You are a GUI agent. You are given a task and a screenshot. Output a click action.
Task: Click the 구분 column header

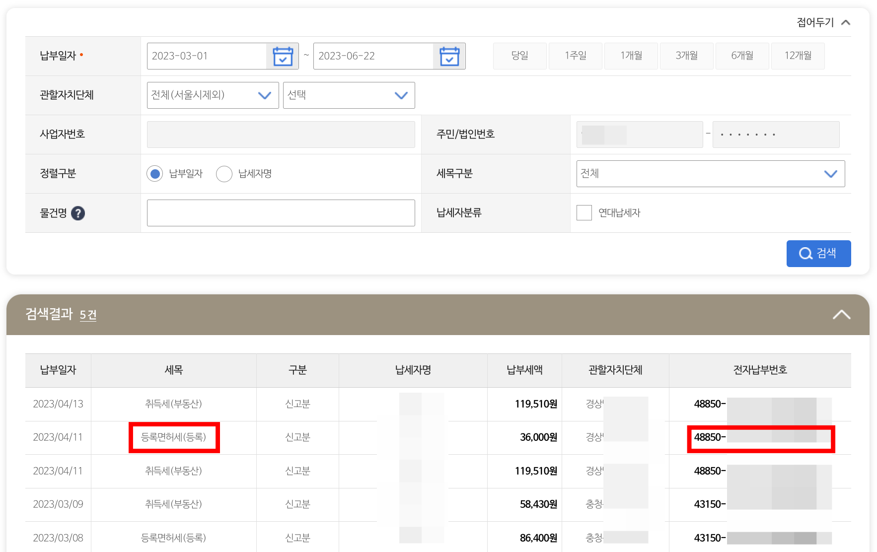tap(297, 370)
